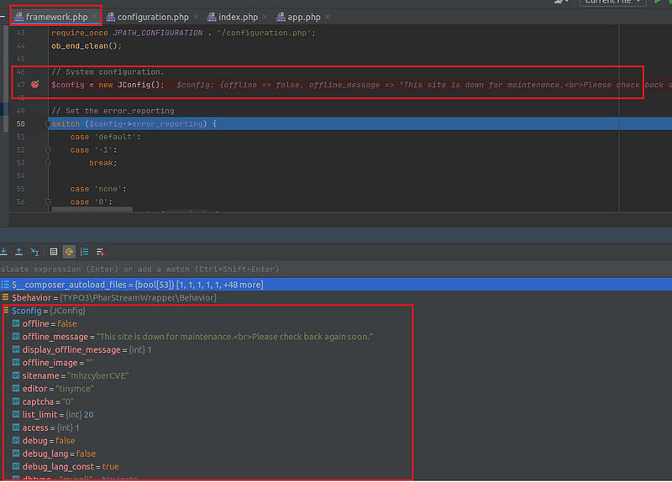The height and width of the screenshot is (482, 672).
Task: Click the Run to Cursor icon
Action: pyautogui.click(x=34, y=251)
